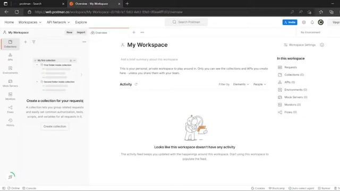Open Monitors in the sidebar
This screenshot has height=191, width=340.
click(x=10, y=96)
